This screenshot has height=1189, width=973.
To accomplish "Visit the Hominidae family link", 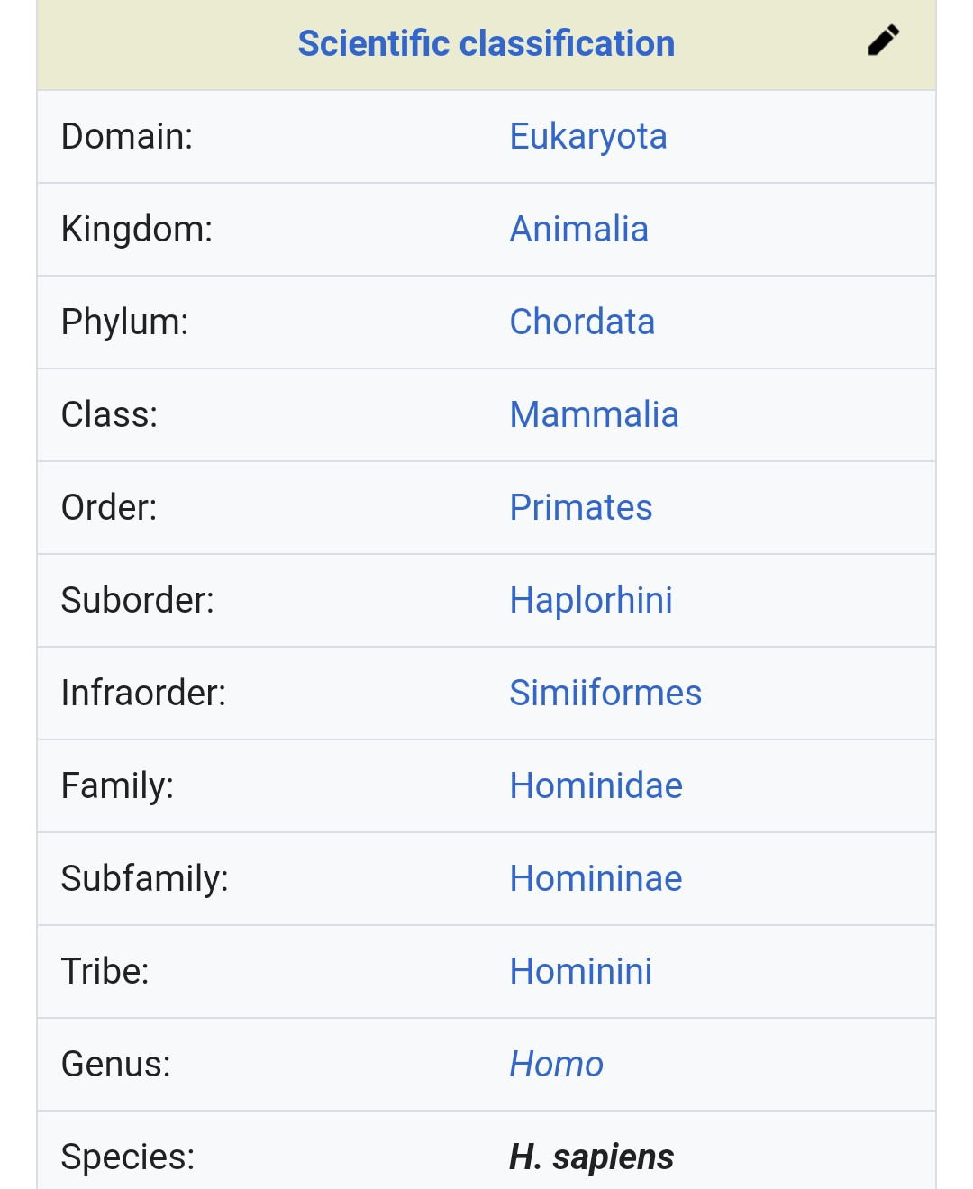I will pyautogui.click(x=596, y=785).
